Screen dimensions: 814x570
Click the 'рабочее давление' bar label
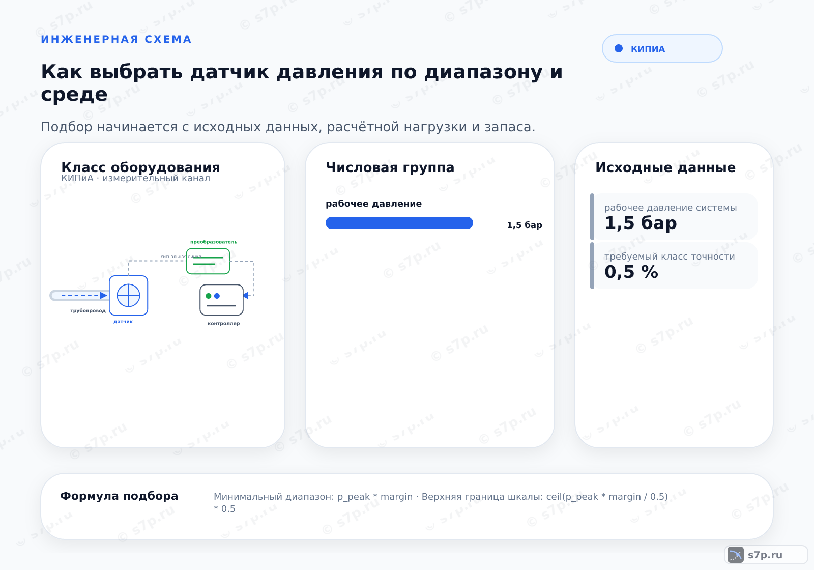(373, 204)
